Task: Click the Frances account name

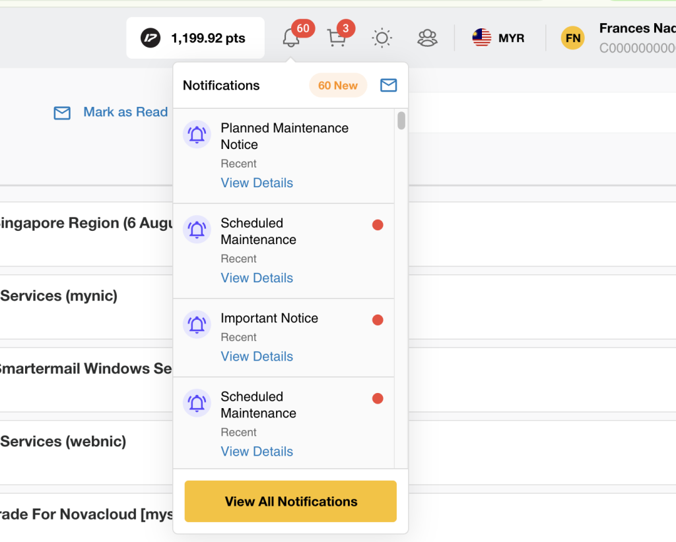Action: coord(637,28)
